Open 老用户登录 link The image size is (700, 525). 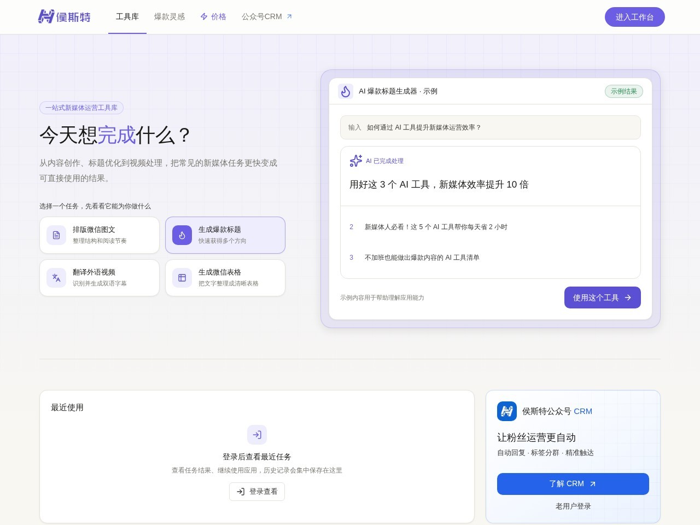tap(573, 506)
